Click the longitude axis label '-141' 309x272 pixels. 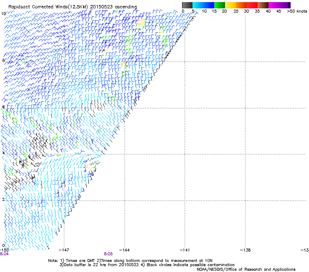(x=185, y=250)
